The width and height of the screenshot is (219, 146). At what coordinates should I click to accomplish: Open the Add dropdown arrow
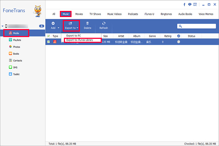[58, 28]
